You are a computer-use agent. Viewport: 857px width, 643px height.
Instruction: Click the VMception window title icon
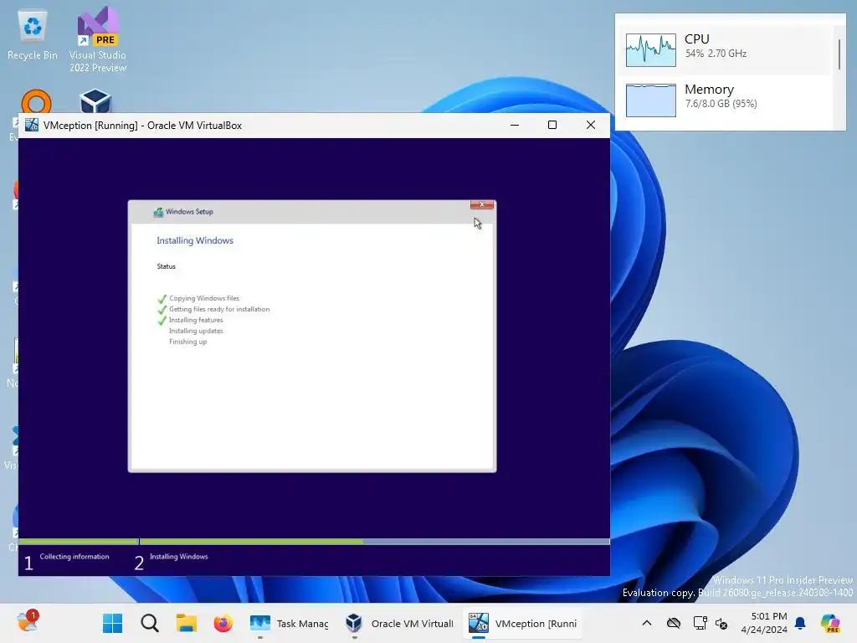click(x=32, y=126)
